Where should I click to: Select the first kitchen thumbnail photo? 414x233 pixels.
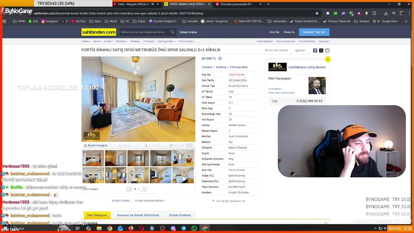[x=93, y=158]
